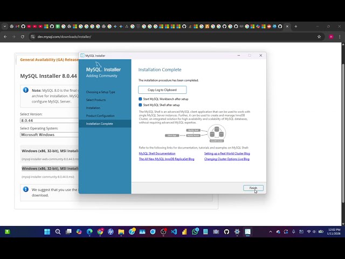Click the blue info icon beside the Note

[26, 90]
